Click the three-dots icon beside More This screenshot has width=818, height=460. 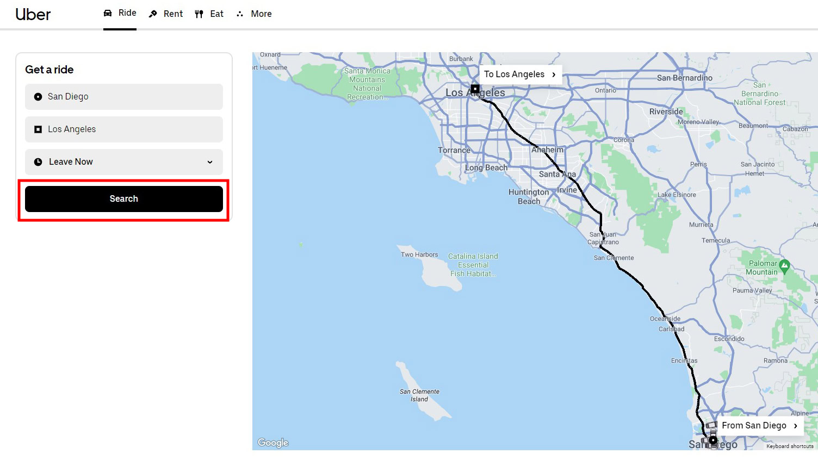point(240,14)
